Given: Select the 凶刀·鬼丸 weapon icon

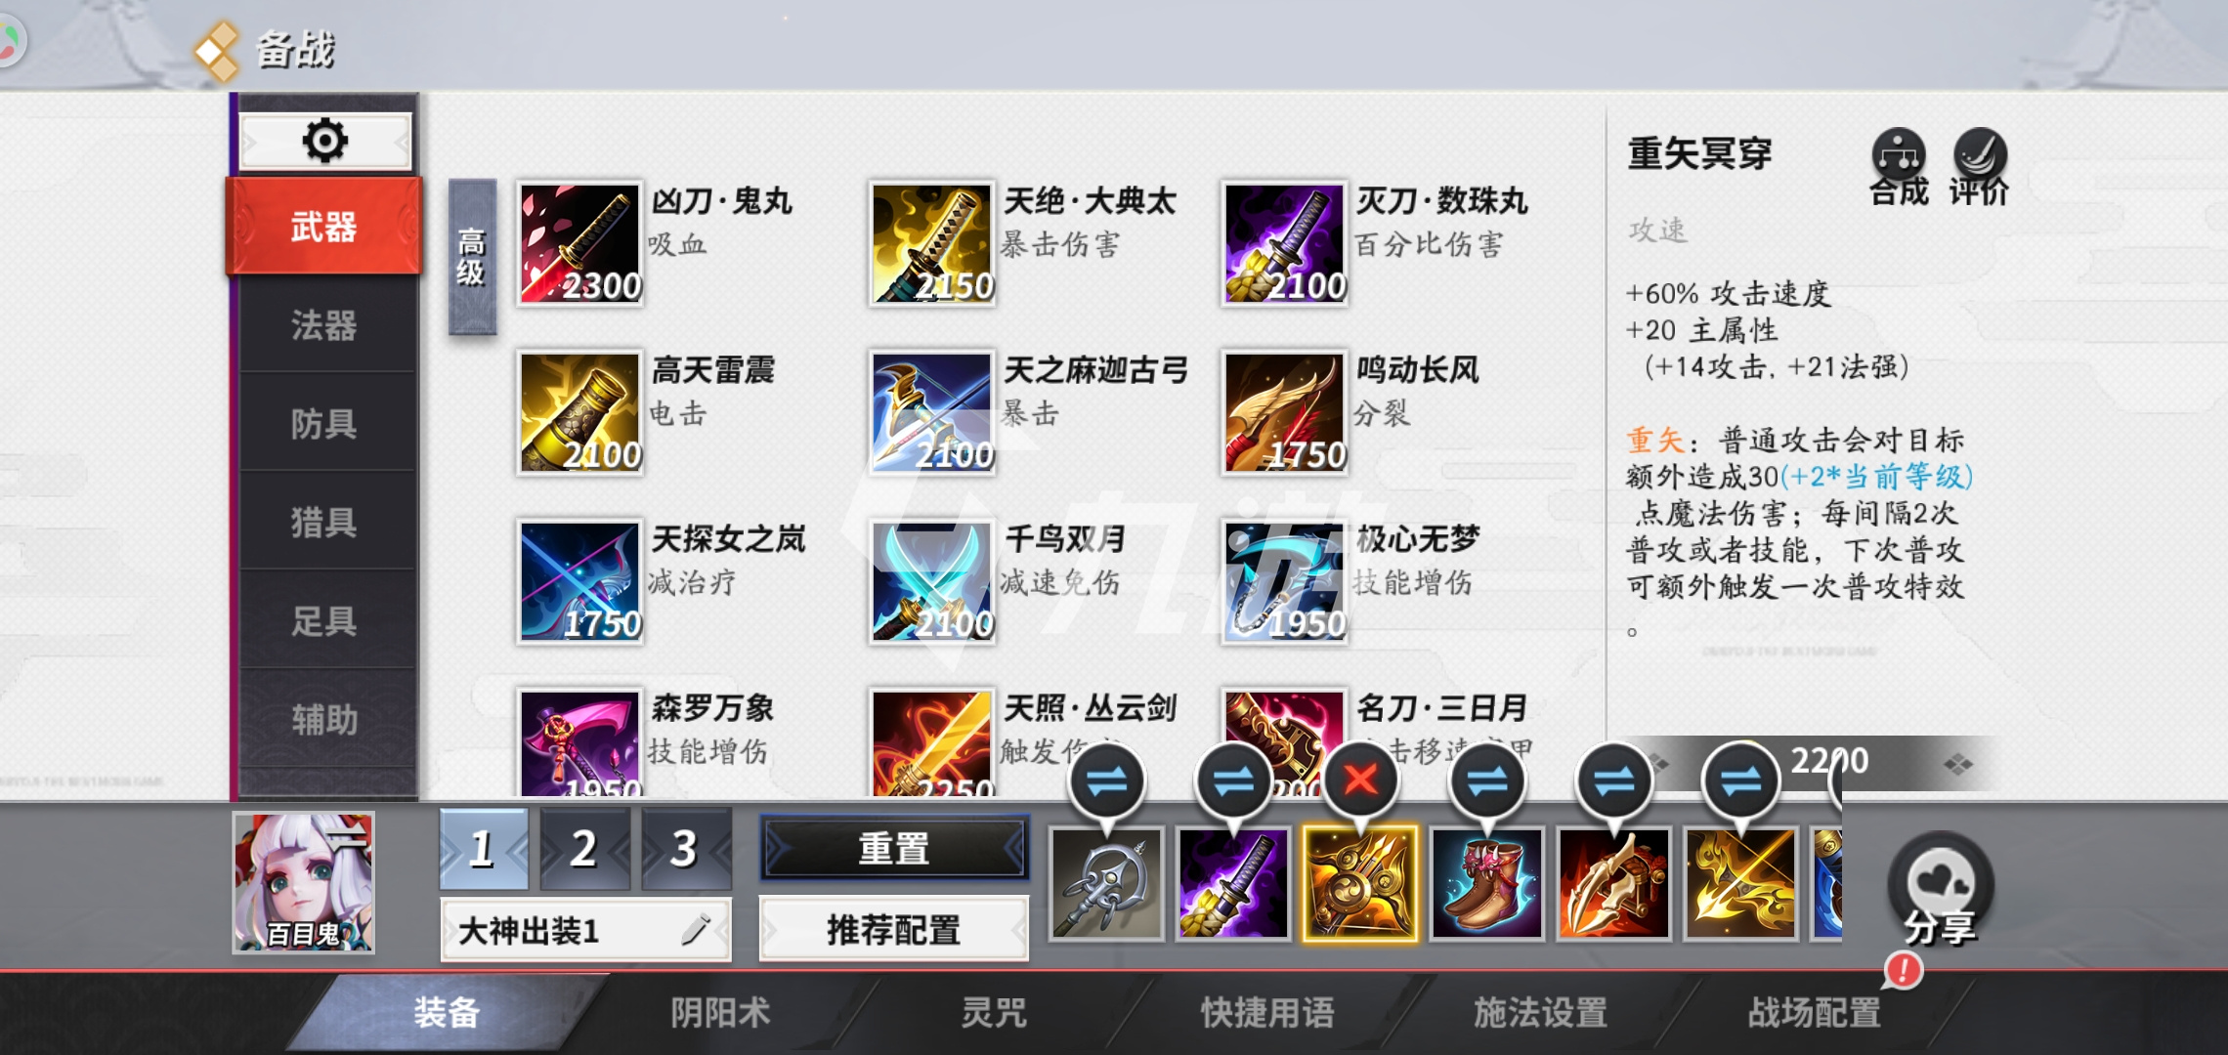Looking at the screenshot, I should 580,243.
